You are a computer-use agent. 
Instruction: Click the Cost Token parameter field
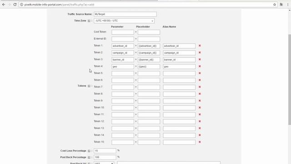click(123, 32)
